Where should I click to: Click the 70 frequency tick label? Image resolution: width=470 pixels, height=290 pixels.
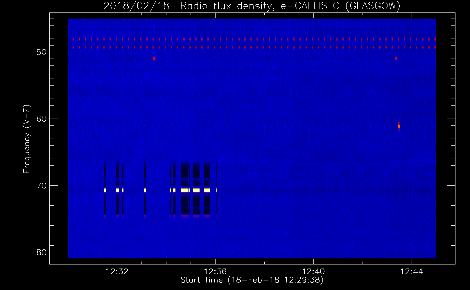click(x=42, y=186)
